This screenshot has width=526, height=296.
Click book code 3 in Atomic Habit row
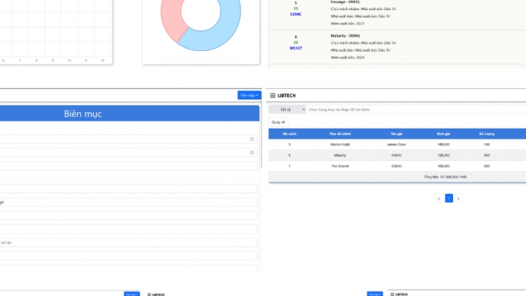click(290, 144)
